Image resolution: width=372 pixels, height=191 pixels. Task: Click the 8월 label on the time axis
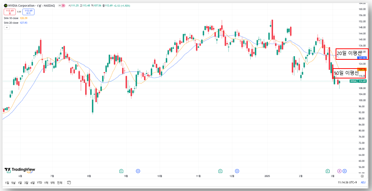click(x=89, y=176)
